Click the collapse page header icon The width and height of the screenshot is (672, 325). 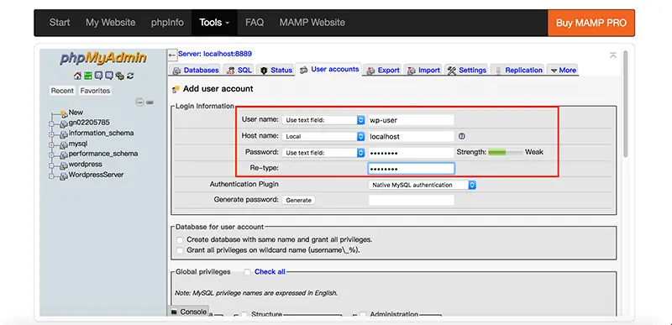pyautogui.click(x=613, y=55)
